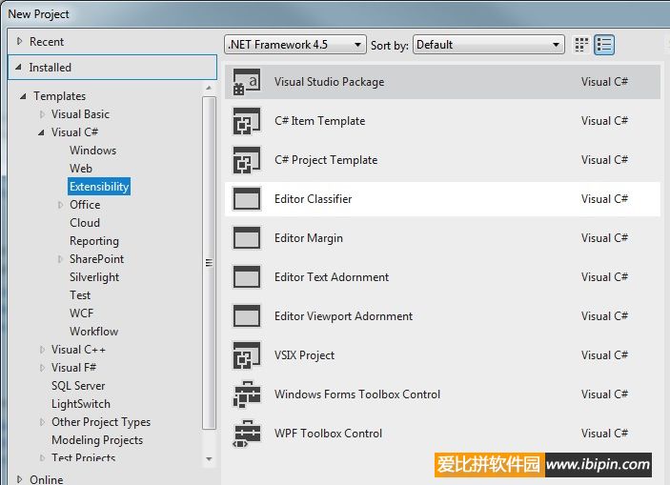Expand the SharePoint node

(x=60, y=259)
